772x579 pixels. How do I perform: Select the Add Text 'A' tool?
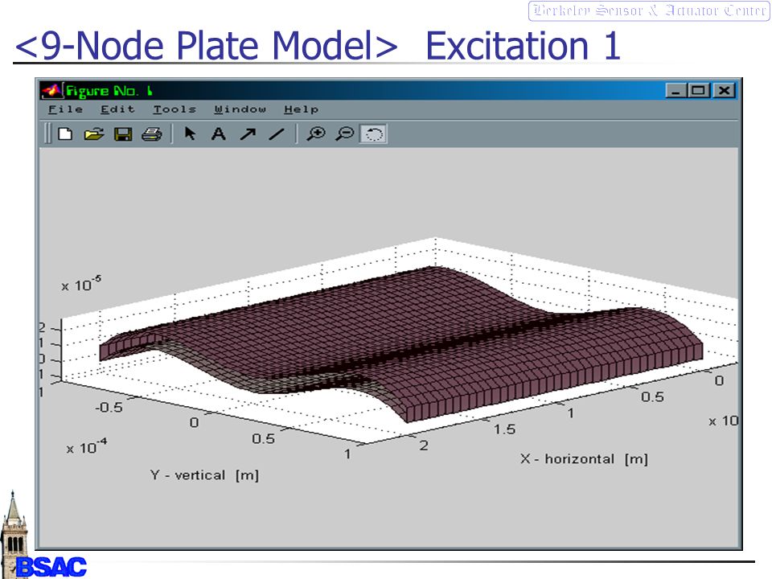218,134
